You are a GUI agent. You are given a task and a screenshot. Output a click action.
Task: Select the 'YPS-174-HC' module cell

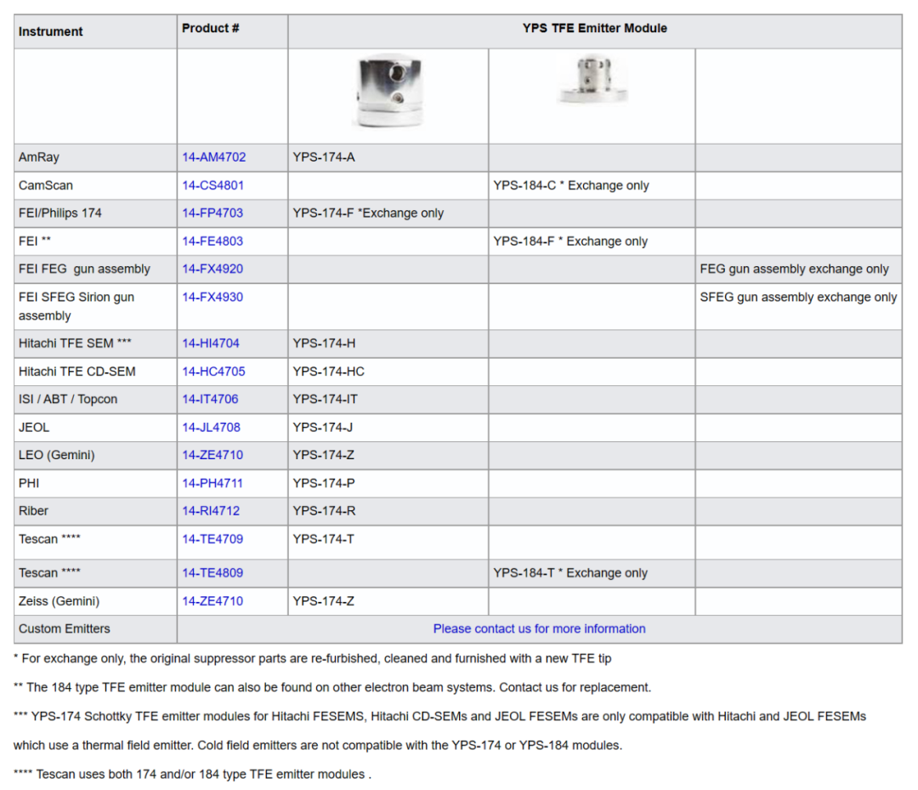coord(388,372)
